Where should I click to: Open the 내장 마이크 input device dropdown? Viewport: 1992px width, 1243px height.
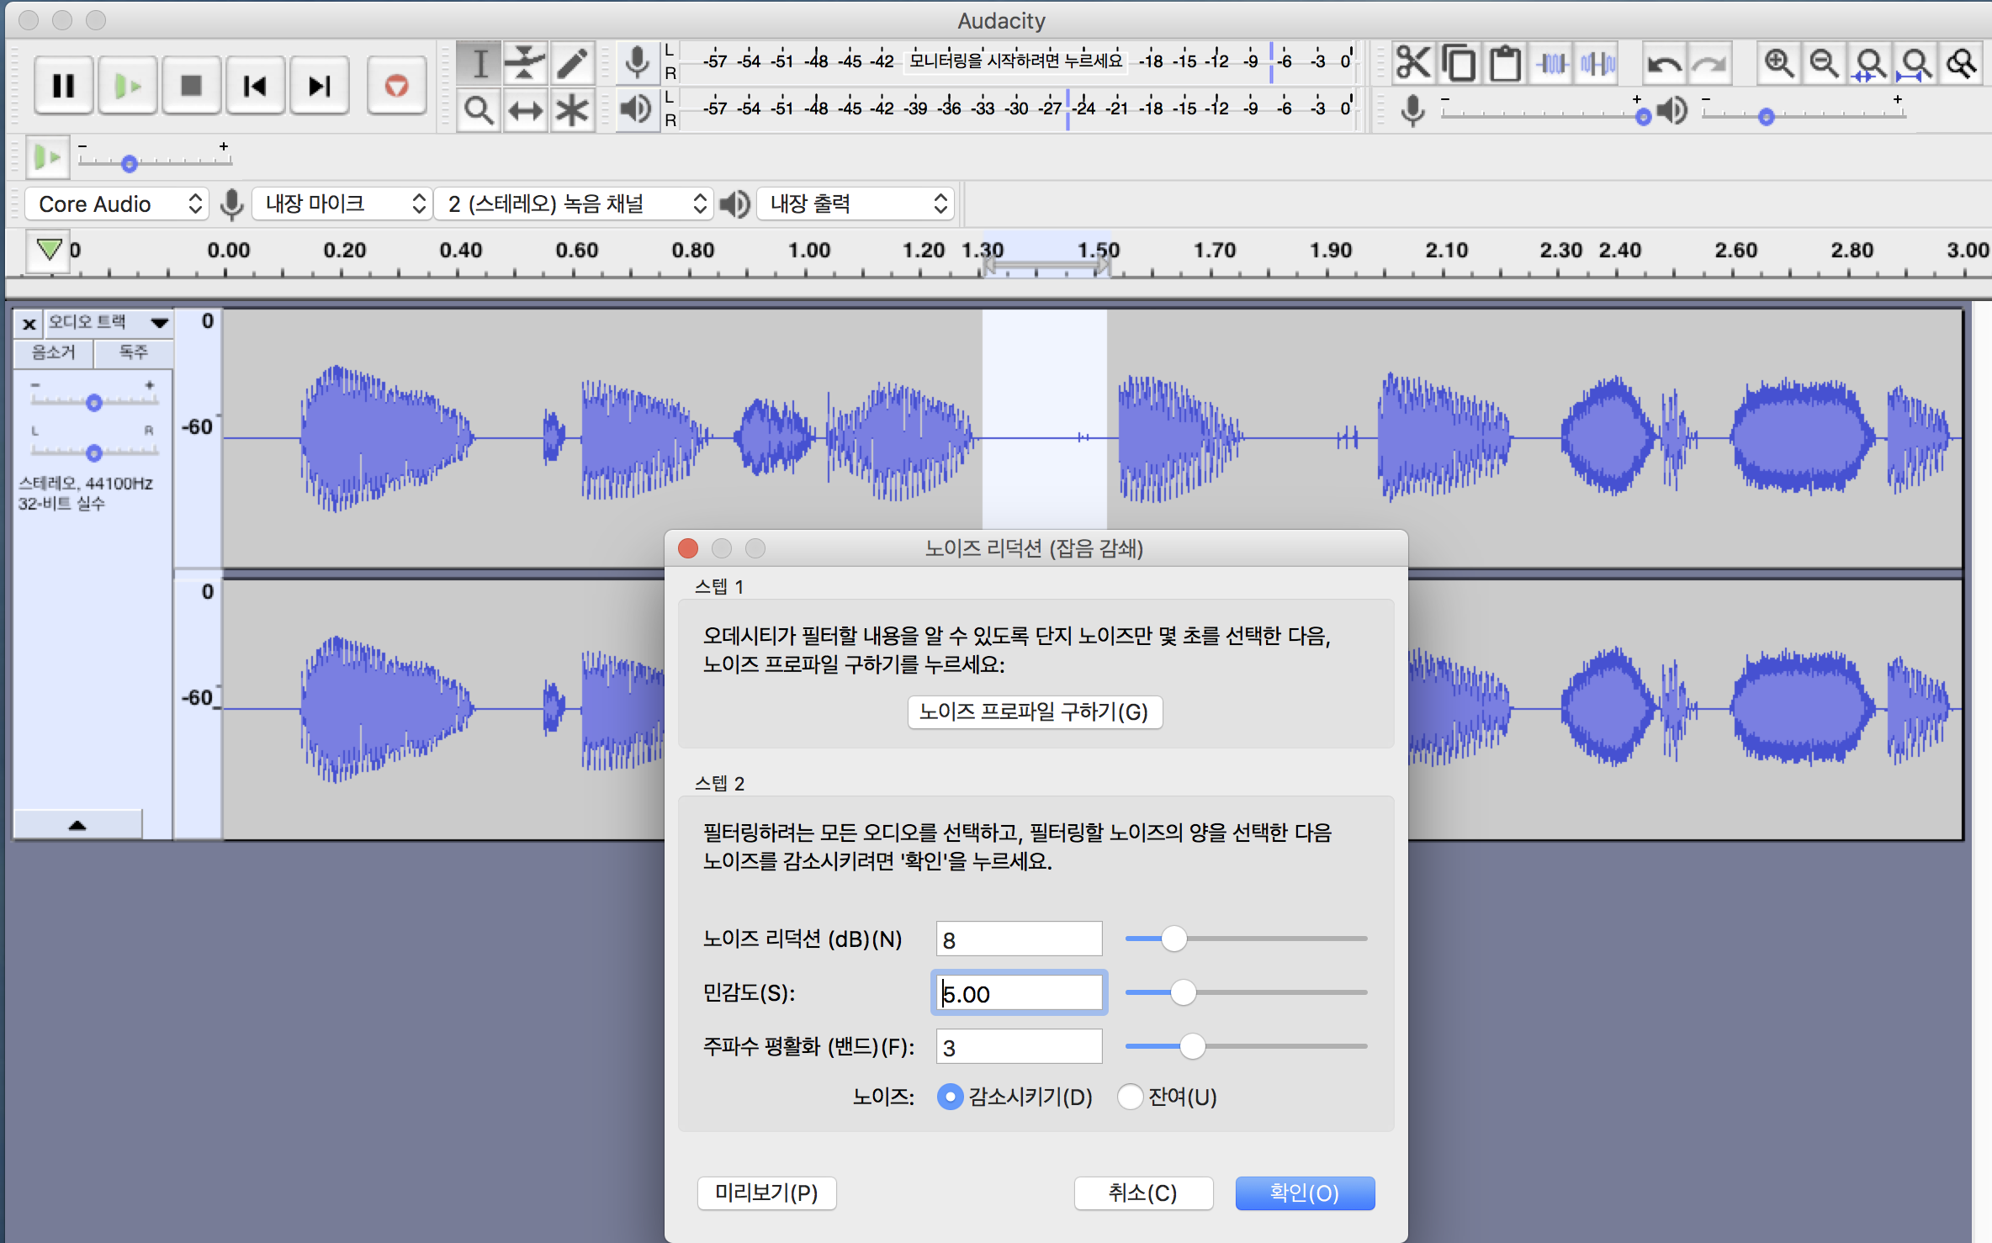[x=342, y=204]
